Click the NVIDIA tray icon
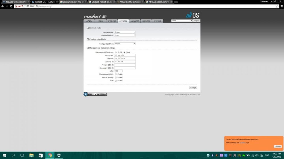 click(x=239, y=155)
